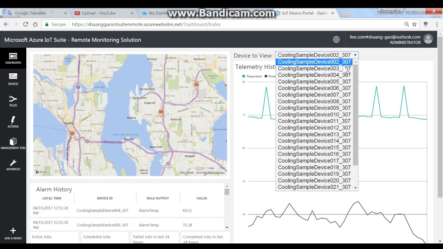Close the Upload - YouTube tab
This screenshot has height=249, width=443.
pos(132,13)
